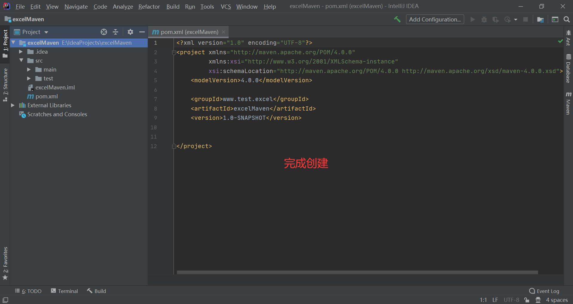
Task: Toggle the 1: Project tool window
Action: click(x=5, y=44)
